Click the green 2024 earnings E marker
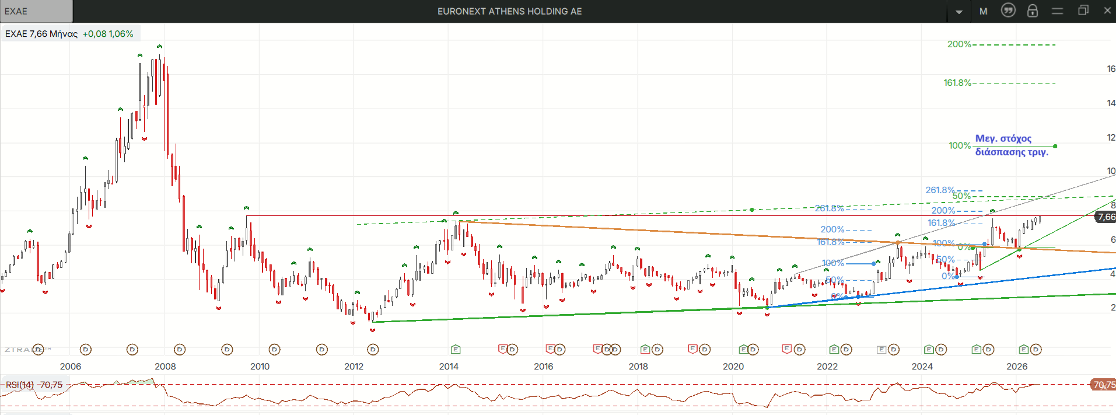 click(929, 350)
